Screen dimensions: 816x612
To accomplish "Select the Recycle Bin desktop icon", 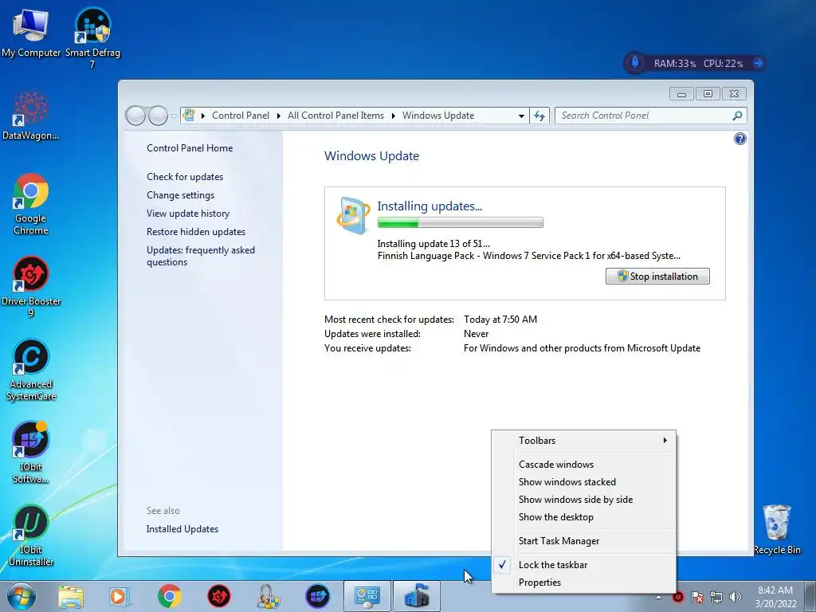I will [777, 530].
